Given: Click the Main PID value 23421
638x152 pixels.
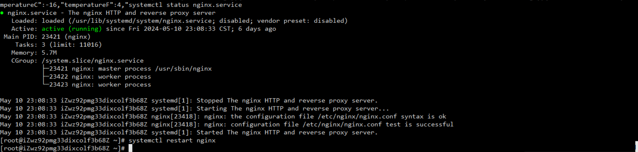Looking at the screenshot, I should coord(51,37).
